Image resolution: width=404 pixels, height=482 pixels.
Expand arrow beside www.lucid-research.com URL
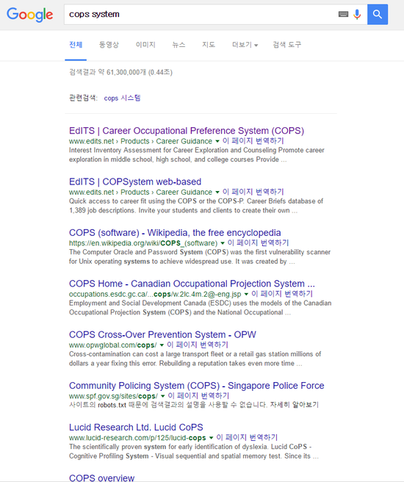(211, 439)
